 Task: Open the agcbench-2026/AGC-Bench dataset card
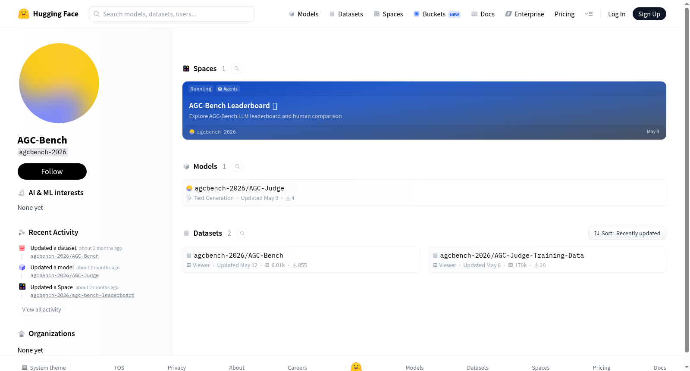pyautogui.click(x=301, y=260)
